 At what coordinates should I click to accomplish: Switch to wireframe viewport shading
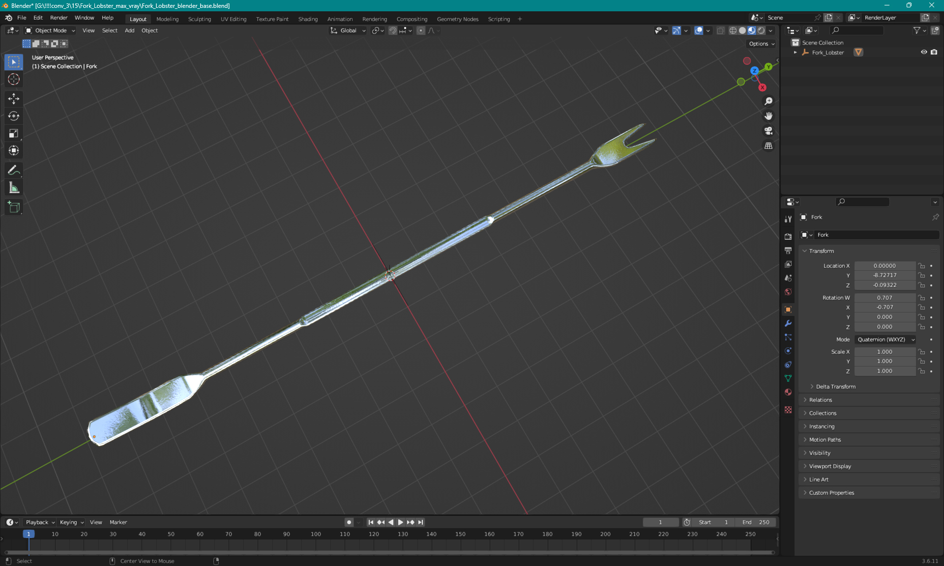tap(733, 30)
